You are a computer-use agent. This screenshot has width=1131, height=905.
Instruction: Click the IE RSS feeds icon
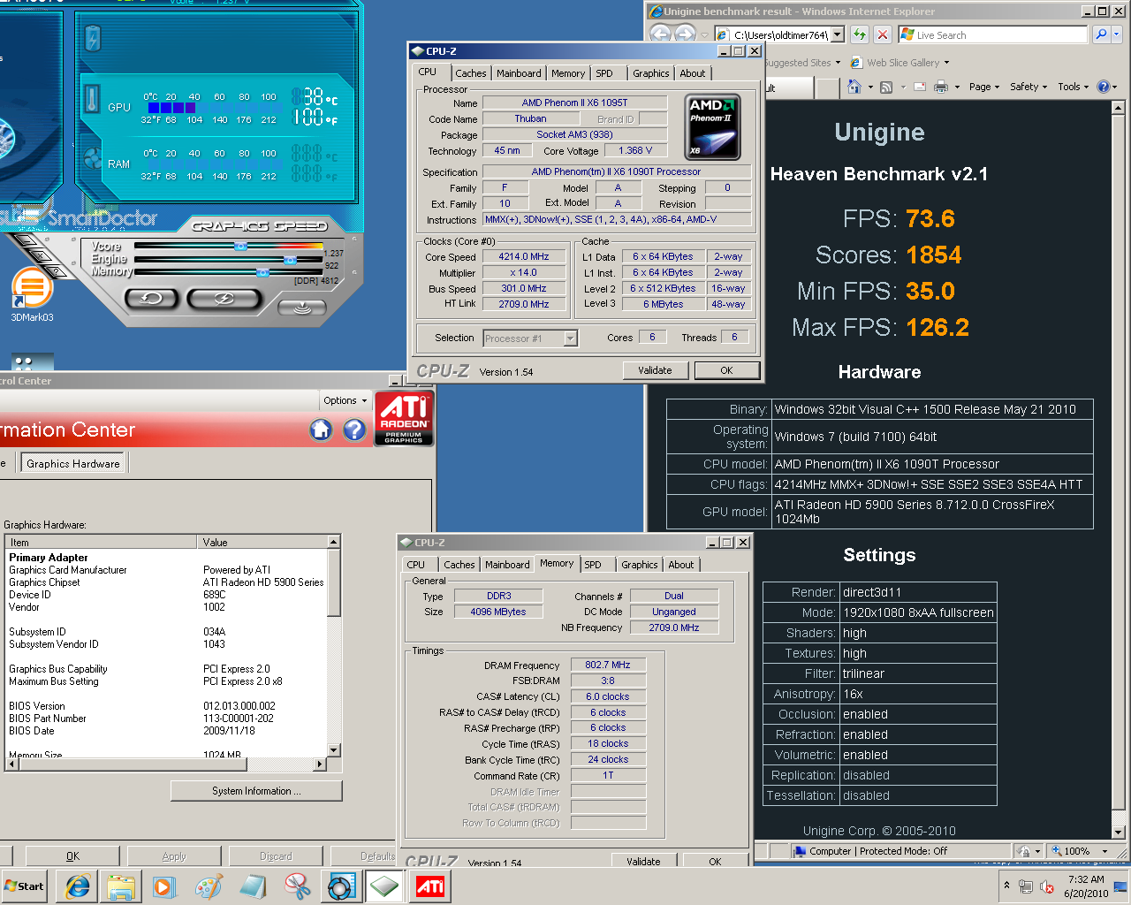click(x=886, y=87)
